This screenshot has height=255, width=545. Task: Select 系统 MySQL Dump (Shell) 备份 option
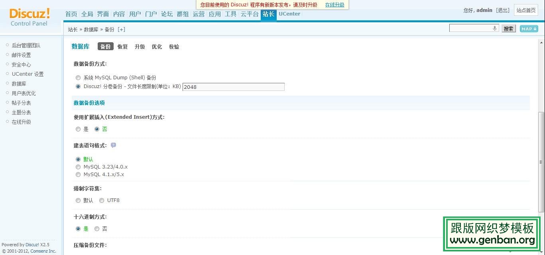pos(78,78)
